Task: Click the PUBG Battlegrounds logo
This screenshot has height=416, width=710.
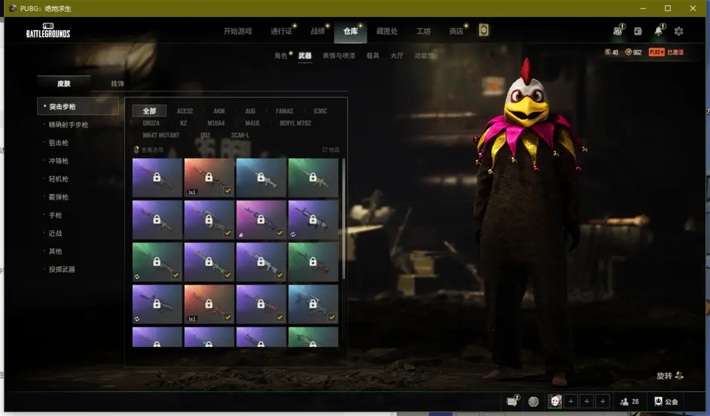Action: (48, 30)
